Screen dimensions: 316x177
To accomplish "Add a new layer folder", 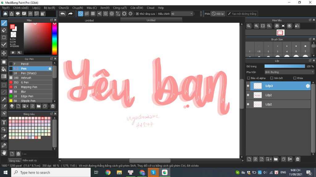I will 276,159.
